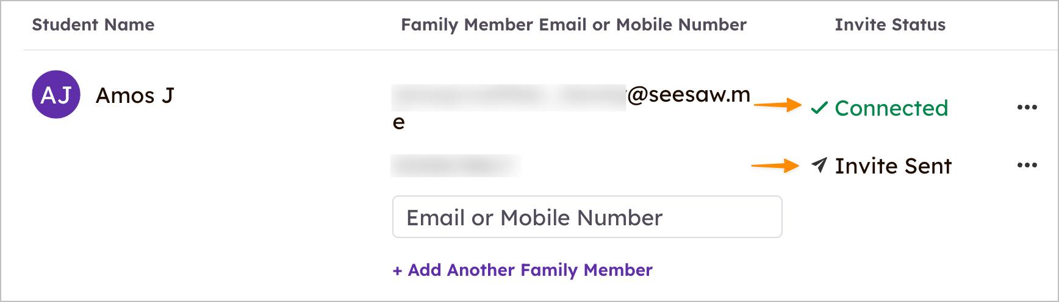
Task: Open more options for the Invite Sent entry
Action: [x=1027, y=166]
